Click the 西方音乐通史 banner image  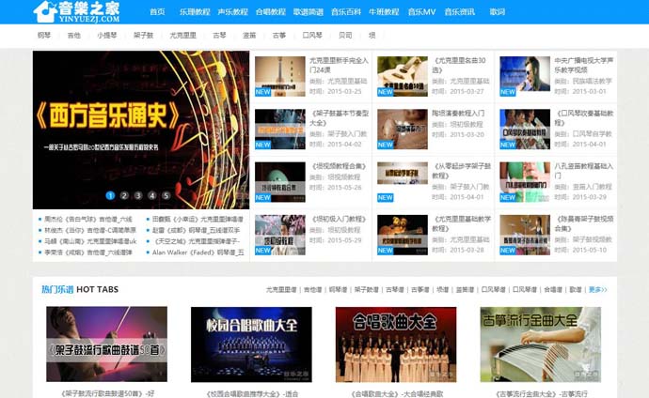141,122
